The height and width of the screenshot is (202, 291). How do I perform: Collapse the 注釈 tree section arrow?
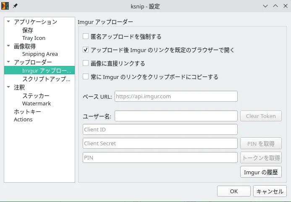8,87
